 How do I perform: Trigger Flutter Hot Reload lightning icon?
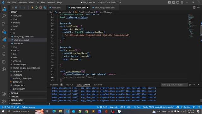(x=32, y=8)
